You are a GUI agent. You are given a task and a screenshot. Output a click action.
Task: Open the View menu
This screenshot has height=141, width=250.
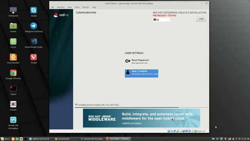pos(70,7)
